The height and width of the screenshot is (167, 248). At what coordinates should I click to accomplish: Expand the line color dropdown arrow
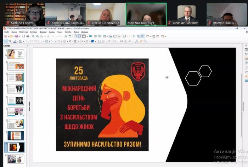[x=18, y=41]
